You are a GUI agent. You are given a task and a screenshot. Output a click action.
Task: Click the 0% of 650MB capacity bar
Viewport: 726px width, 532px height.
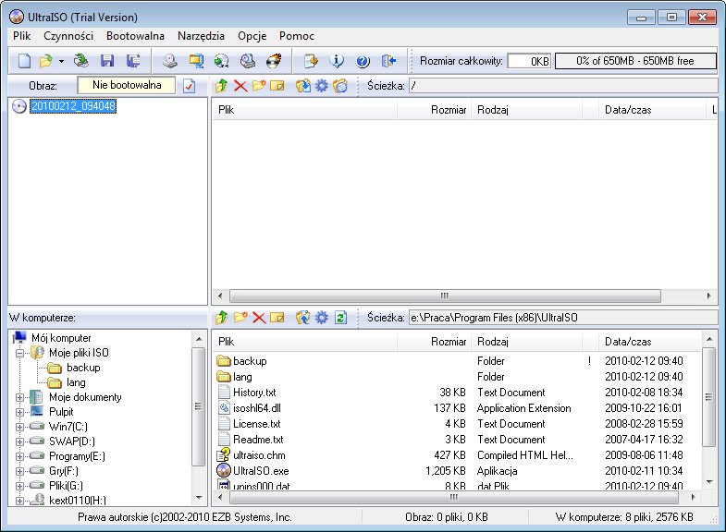[634, 61]
